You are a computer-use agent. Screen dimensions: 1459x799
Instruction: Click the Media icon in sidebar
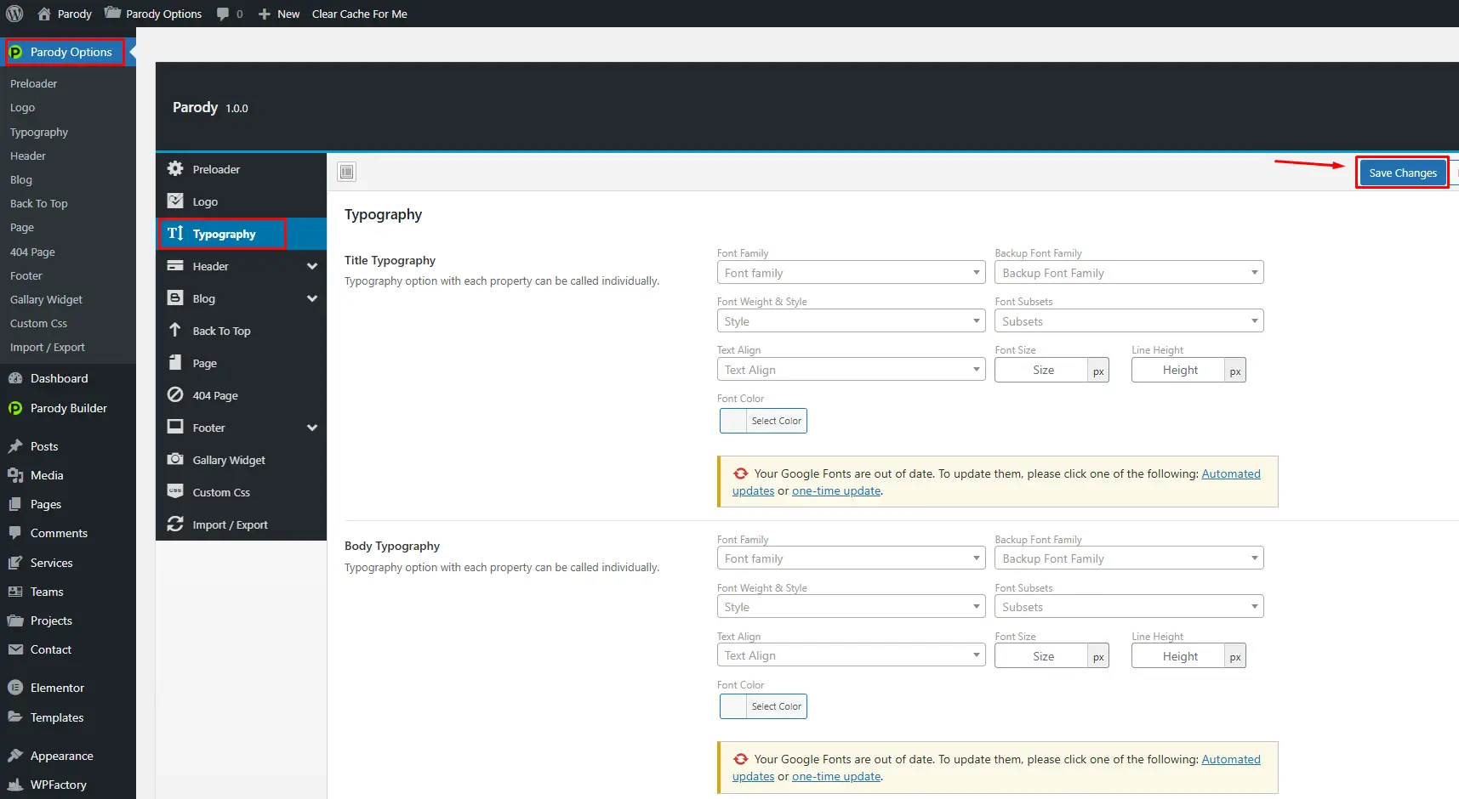tap(15, 475)
